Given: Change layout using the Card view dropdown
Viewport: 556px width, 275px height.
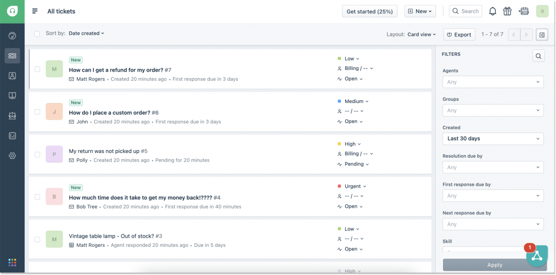Looking at the screenshot, I should (x=421, y=34).
